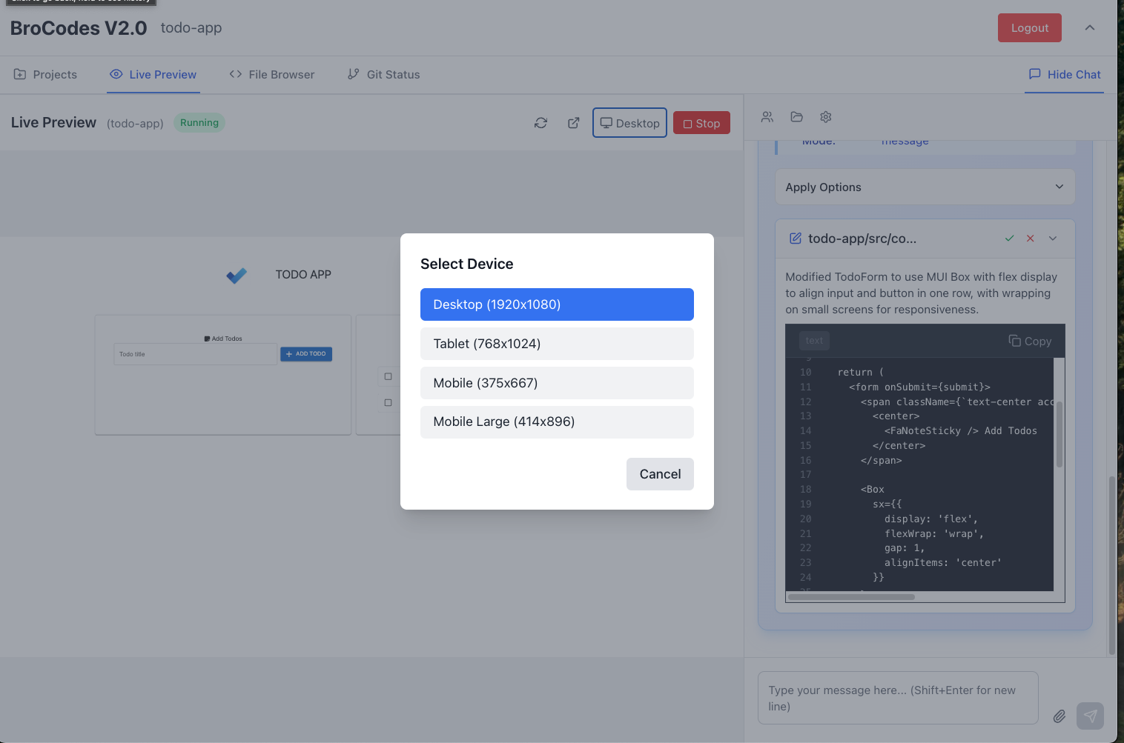
Task: Open the Desktop device selector button
Action: 629,123
